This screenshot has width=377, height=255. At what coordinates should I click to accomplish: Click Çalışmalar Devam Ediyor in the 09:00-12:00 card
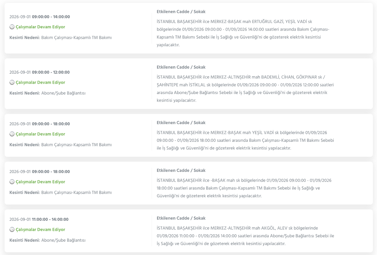40,83
